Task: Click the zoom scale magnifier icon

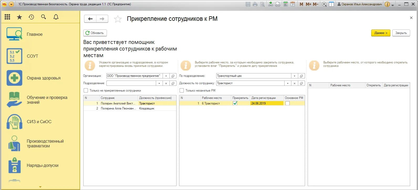Action: (324, 4)
